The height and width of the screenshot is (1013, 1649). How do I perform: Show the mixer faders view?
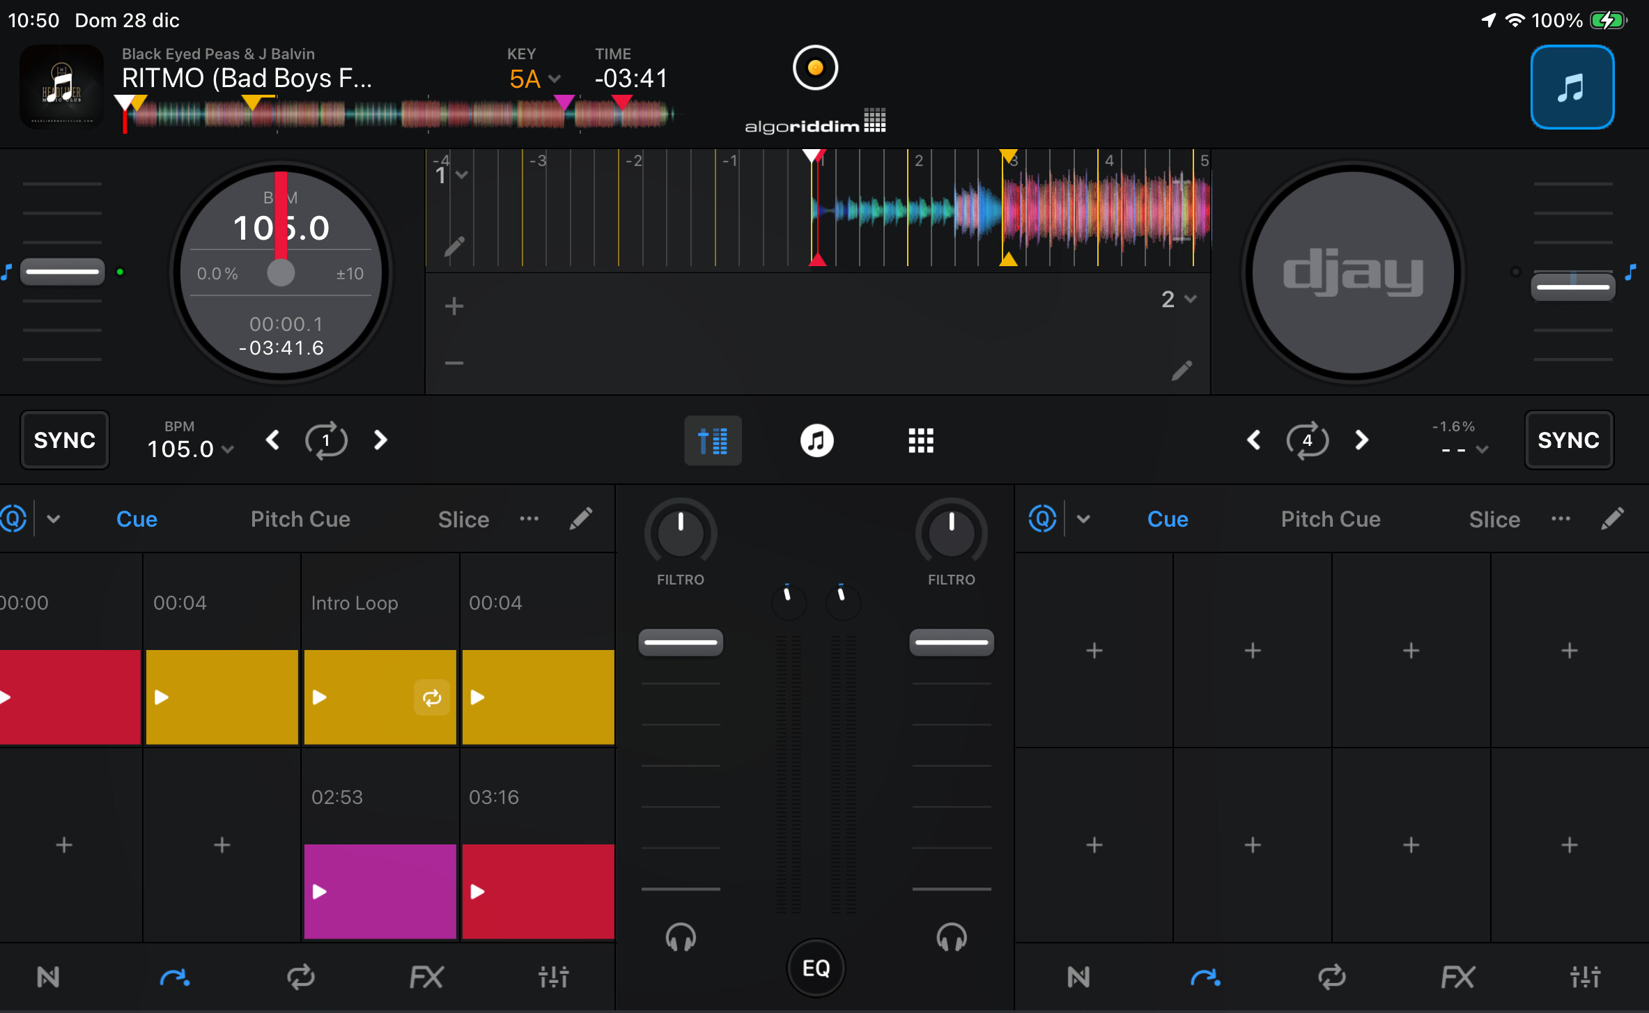[x=713, y=440]
